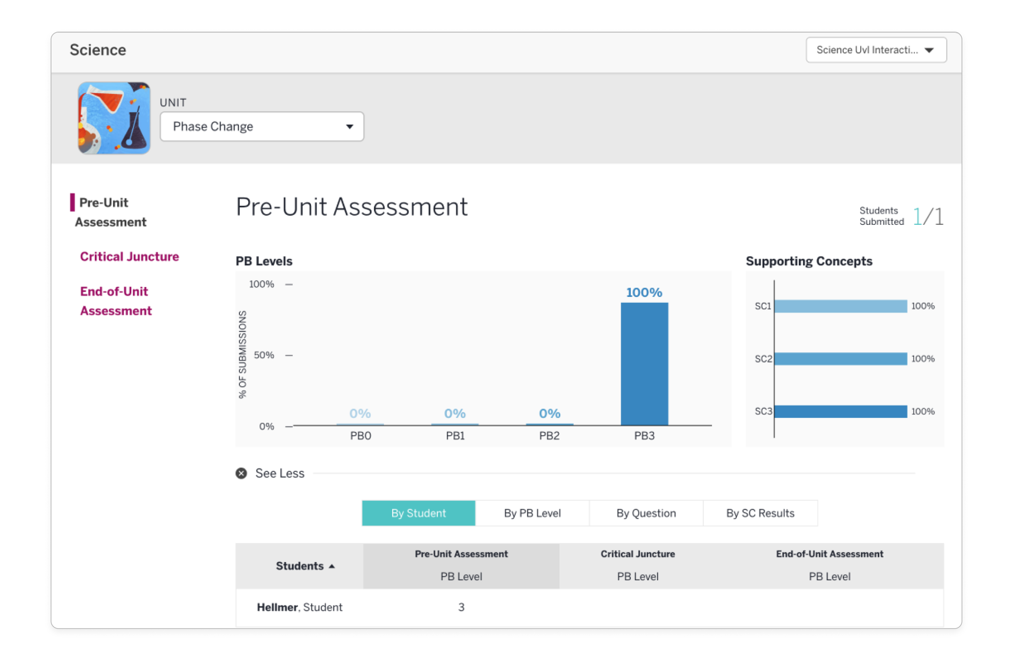1013x661 pixels.
Task: Open the By SC Results tab
Action: click(760, 513)
